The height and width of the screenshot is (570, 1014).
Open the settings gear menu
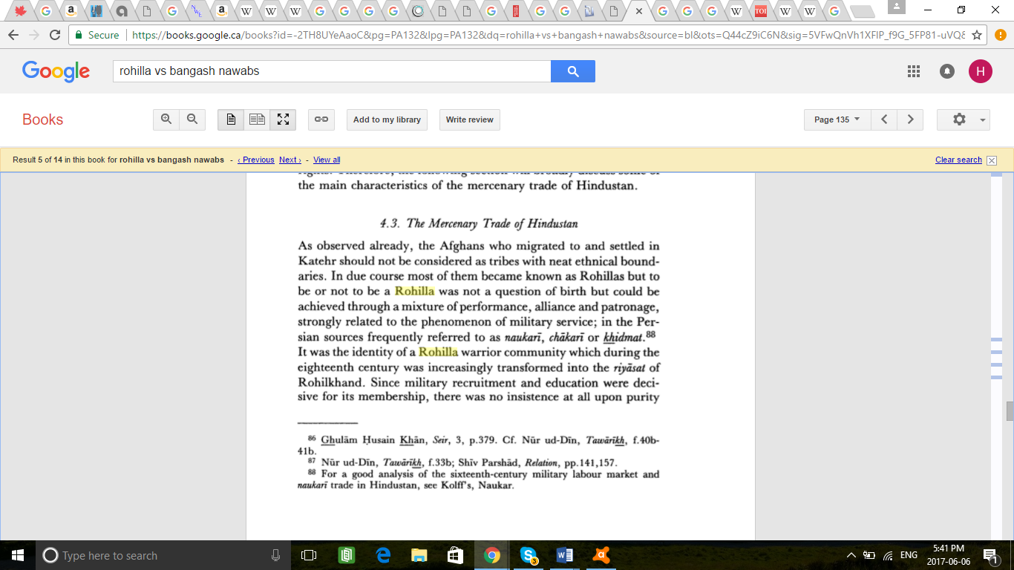coord(964,119)
